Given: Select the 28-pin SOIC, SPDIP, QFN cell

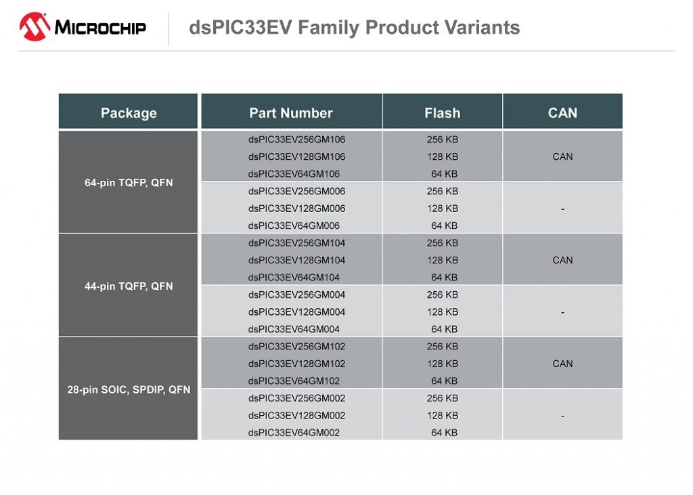Looking at the screenshot, I should coord(129,390).
